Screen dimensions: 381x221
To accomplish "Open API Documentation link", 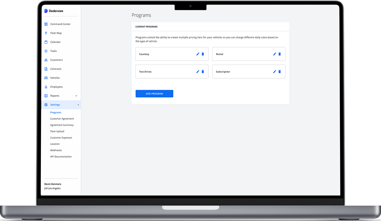I will pyautogui.click(x=61, y=157).
